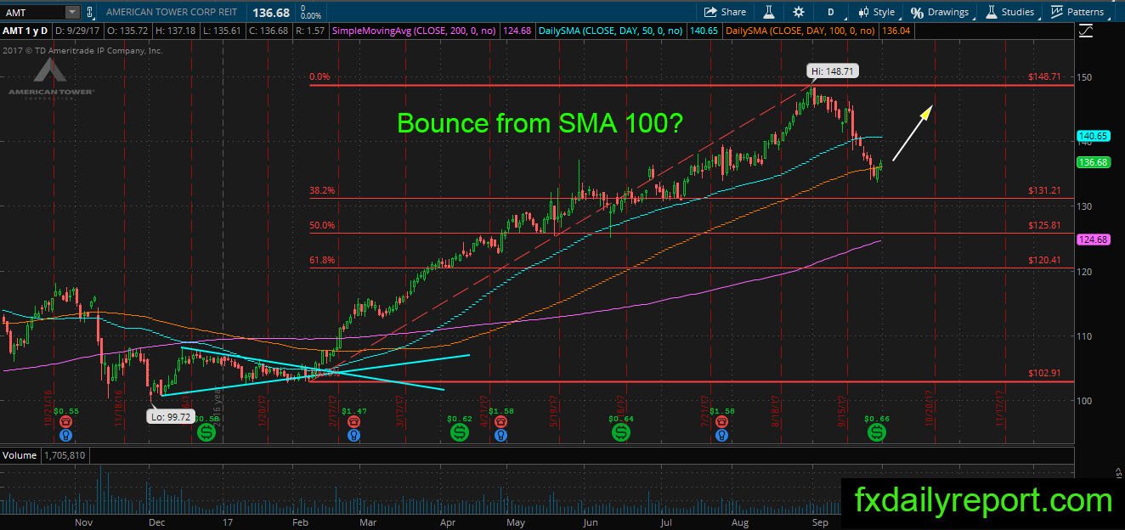This screenshot has height=530, width=1125.
Task: Click the $131.21 Fibonacci level label
Action: (x=1044, y=190)
